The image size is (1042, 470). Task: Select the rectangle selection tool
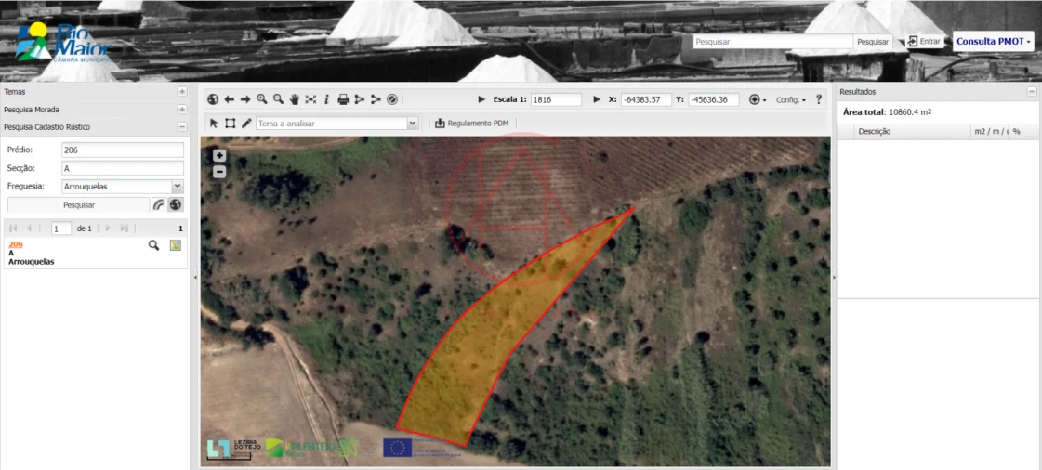(230, 123)
